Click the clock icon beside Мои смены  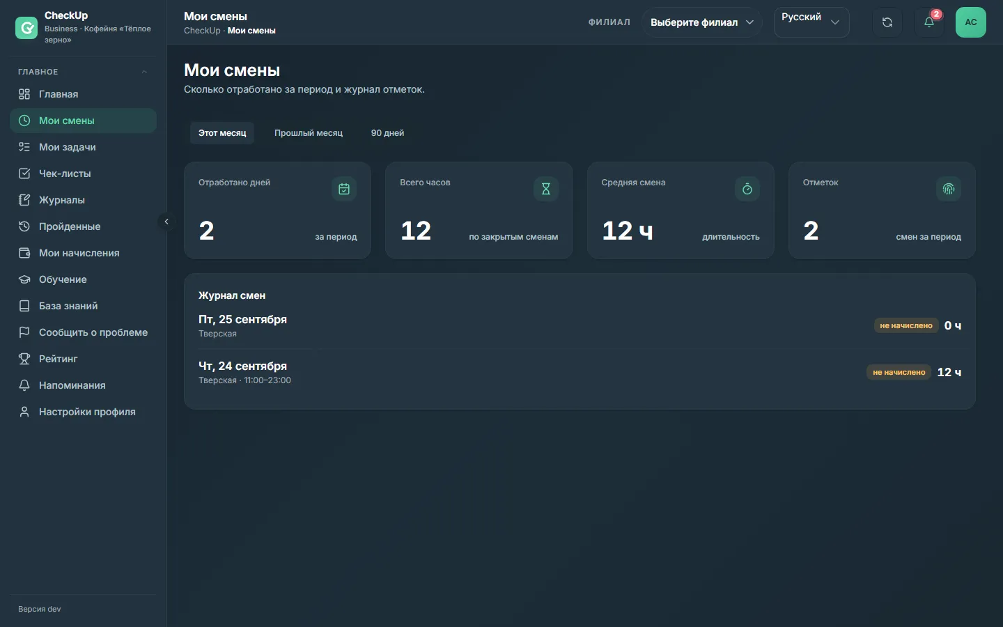24,121
